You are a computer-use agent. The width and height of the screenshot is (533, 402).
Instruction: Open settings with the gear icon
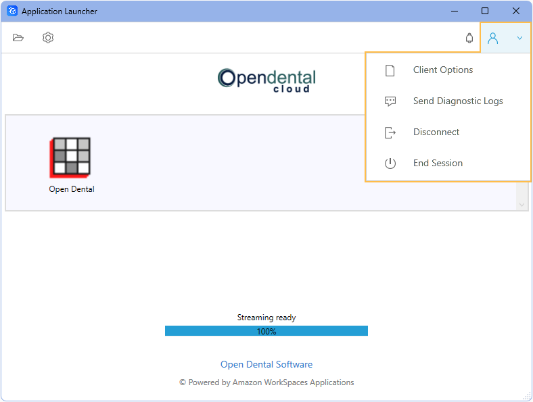click(x=48, y=38)
